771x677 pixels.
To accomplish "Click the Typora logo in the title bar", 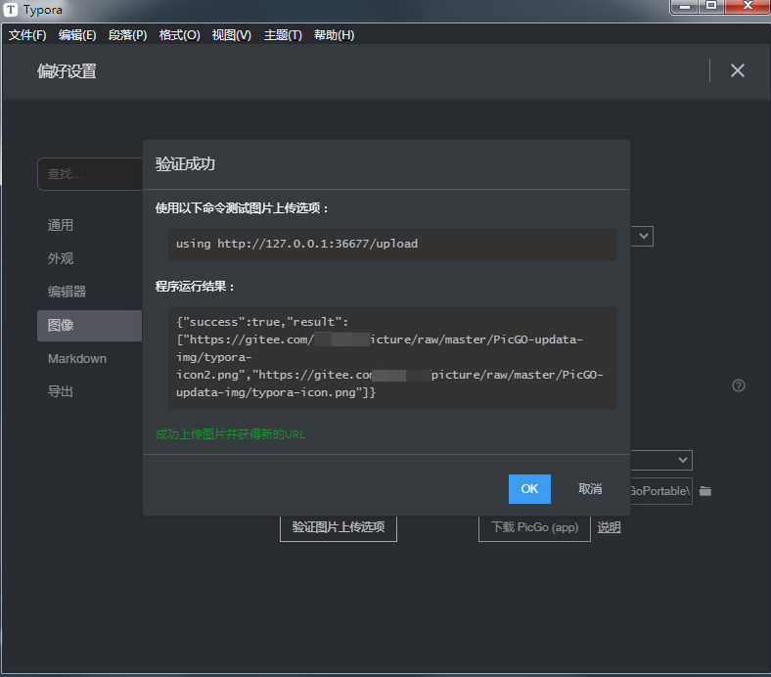I will point(11,10).
